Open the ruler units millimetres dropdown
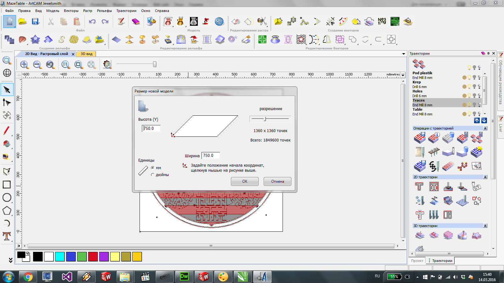The image size is (504, 283). coord(403,75)
